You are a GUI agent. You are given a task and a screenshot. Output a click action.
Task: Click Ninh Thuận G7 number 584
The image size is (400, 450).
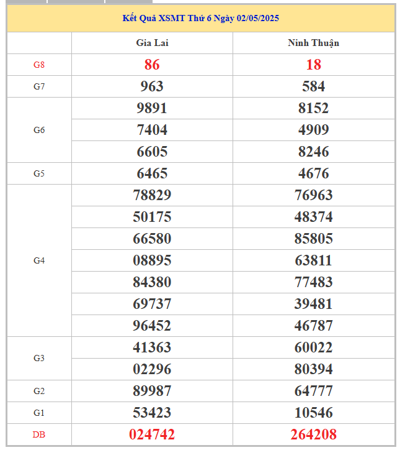[x=313, y=86]
